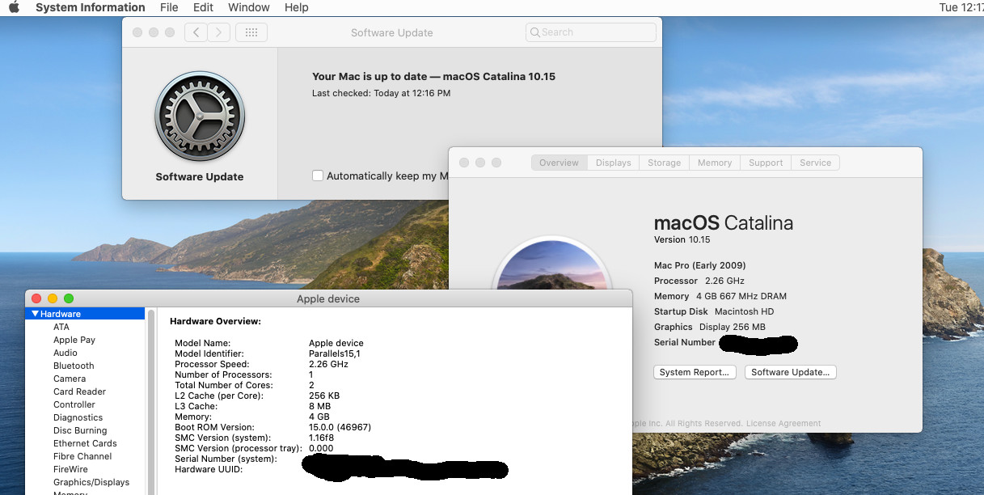Image resolution: width=984 pixels, height=495 pixels.
Task: Open the Window menu
Action: pos(249,7)
